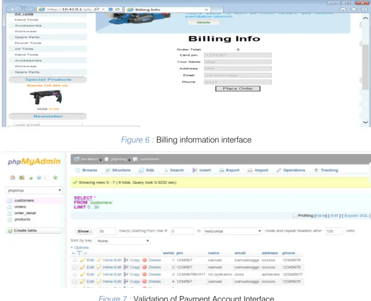Close the Billing Info browser tab
This screenshot has width=371, height=301.
pos(206,10)
